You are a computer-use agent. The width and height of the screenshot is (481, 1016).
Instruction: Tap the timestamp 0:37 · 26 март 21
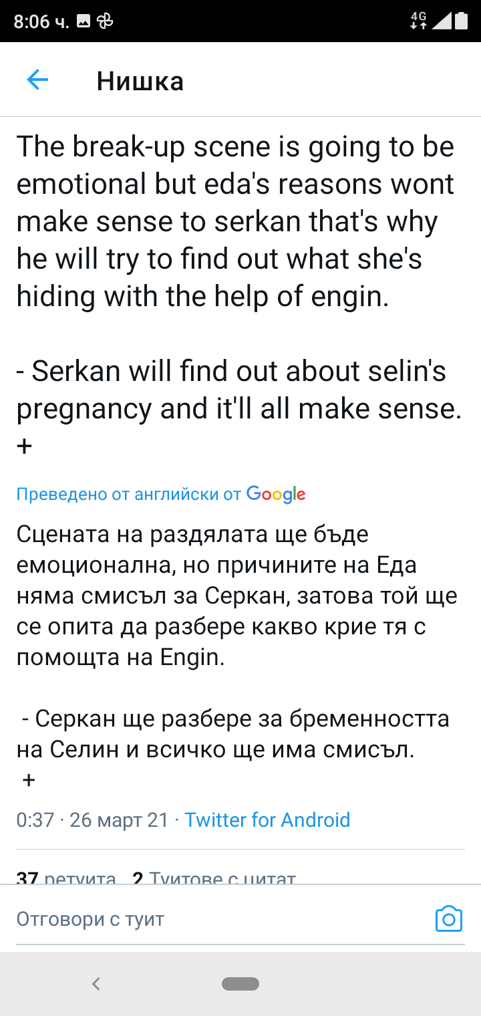pyautogui.click(x=92, y=819)
